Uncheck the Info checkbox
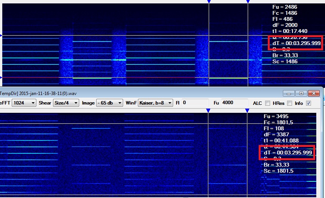Screen dimensions: 325x198 click(x=308, y=103)
